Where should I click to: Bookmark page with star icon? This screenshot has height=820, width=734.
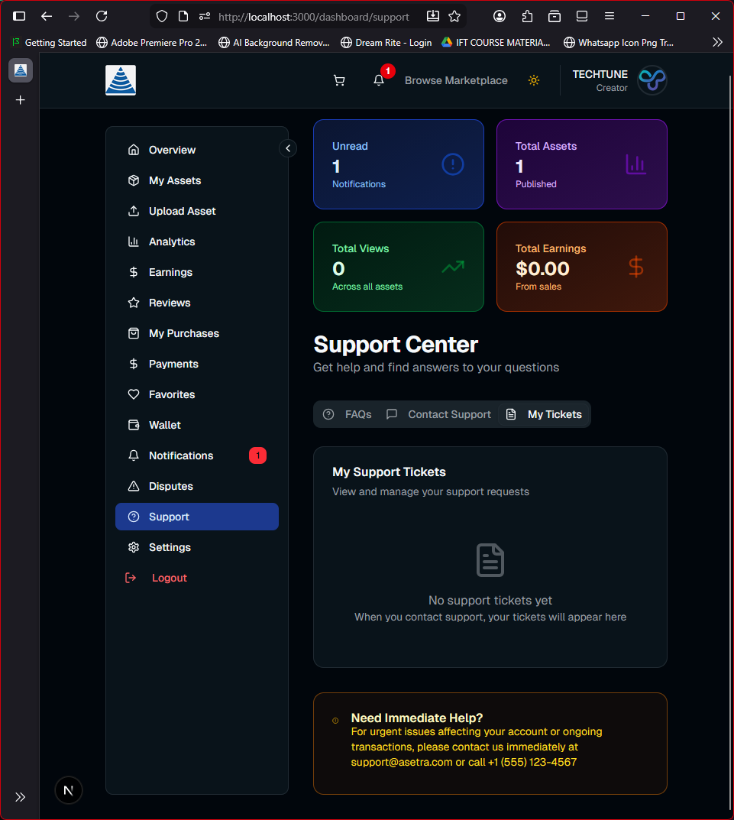click(x=454, y=16)
